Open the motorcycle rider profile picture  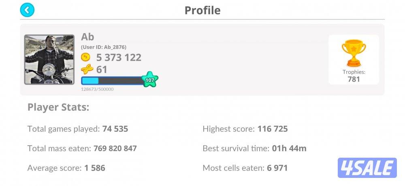pos(49,59)
